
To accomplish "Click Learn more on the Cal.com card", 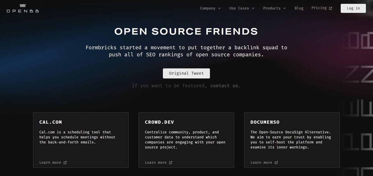I will pos(53,162).
